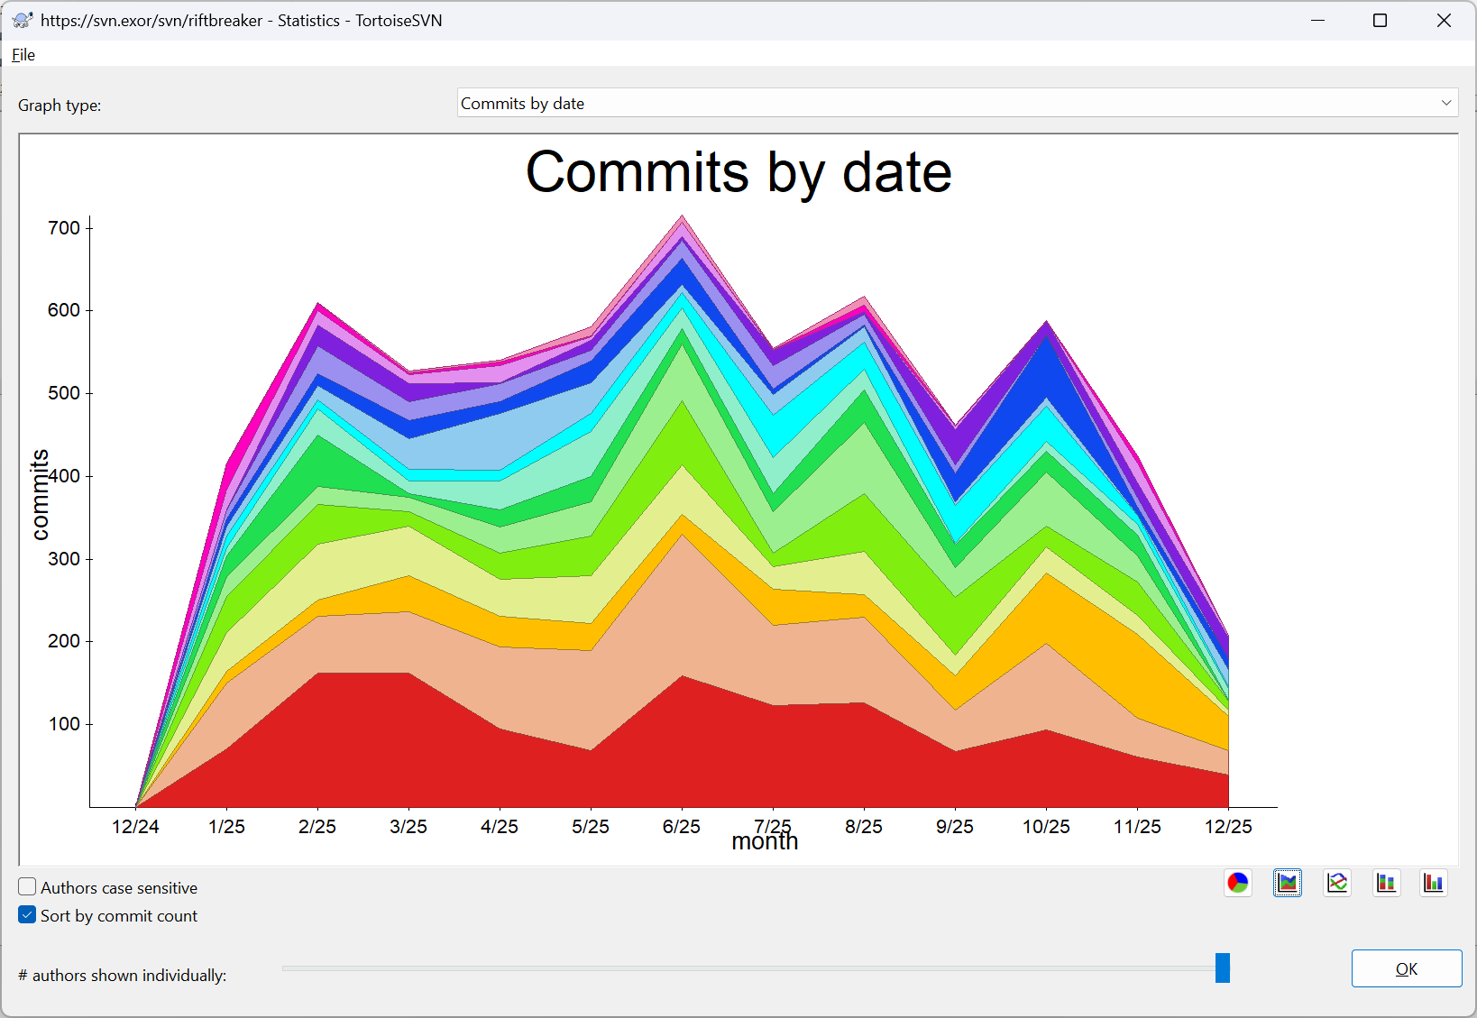Choose the stacked bar graph icon
Screen dimensions: 1477x1018
coord(1386,883)
